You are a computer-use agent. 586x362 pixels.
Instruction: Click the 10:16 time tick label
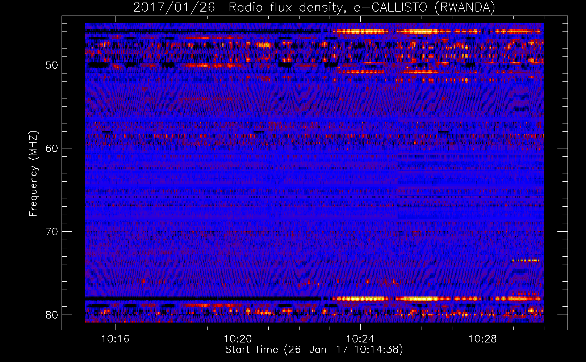click(x=116, y=339)
